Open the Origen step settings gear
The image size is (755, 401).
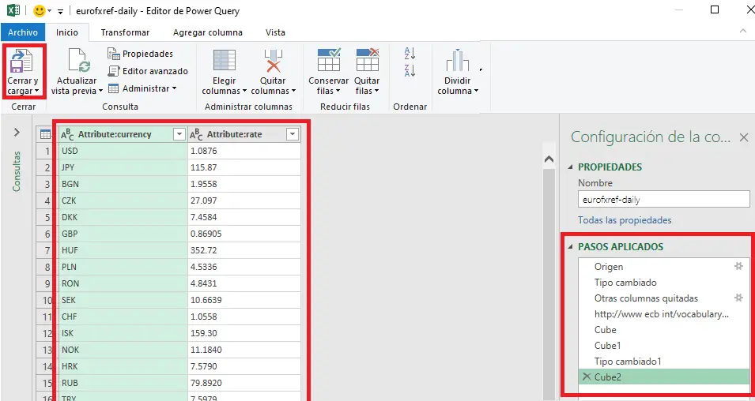738,266
